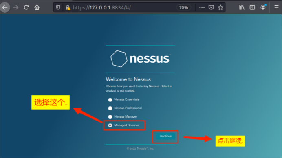Reset the 70% zoom level badge
The height and width of the screenshot is (158, 282).
[183, 8]
